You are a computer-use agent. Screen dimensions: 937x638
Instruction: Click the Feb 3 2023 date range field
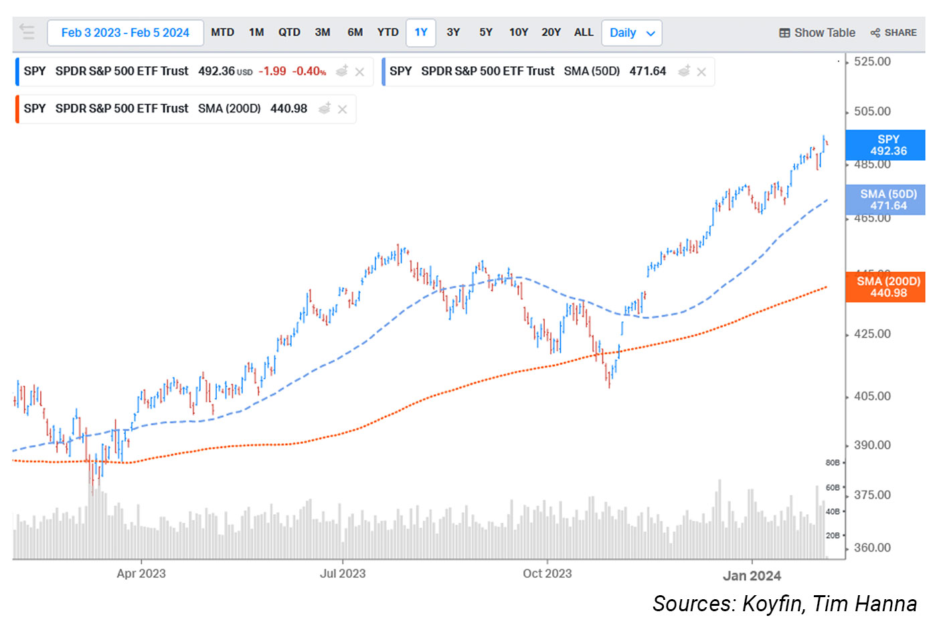click(x=125, y=32)
